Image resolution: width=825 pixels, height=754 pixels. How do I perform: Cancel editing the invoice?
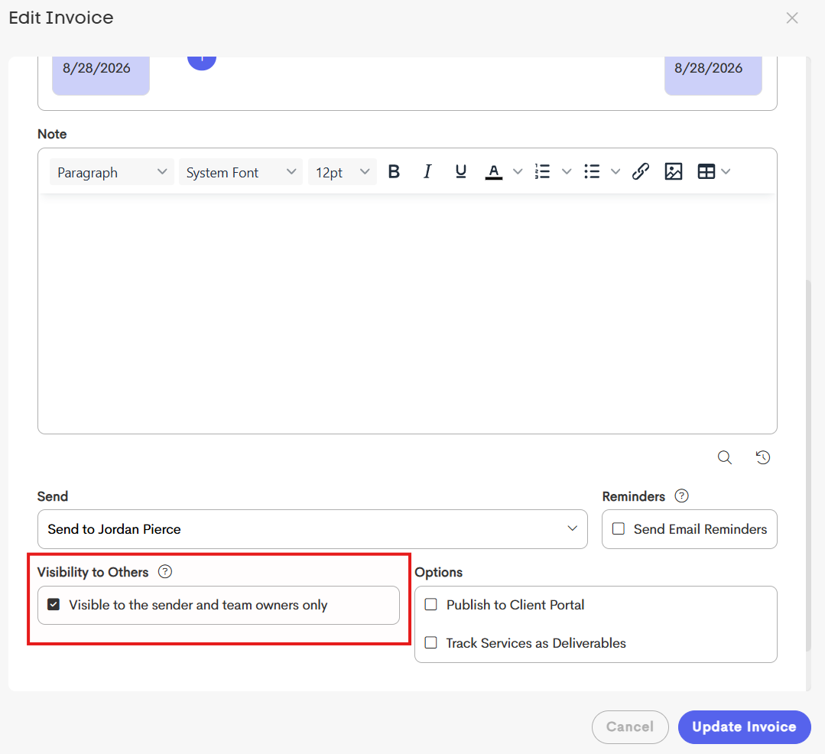pos(630,726)
